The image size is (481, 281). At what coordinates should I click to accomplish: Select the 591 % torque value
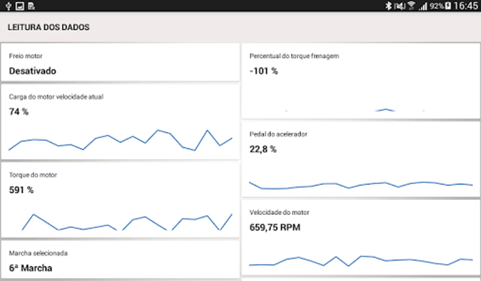pos(21,190)
